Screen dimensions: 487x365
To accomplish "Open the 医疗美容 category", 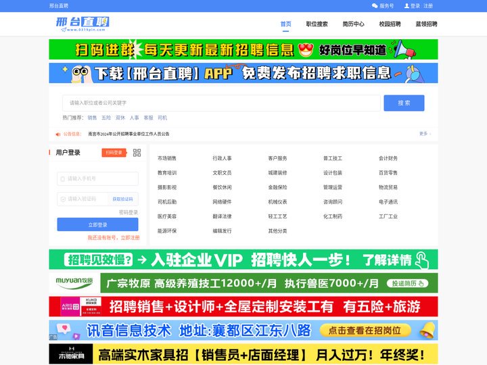I will coord(167,217).
